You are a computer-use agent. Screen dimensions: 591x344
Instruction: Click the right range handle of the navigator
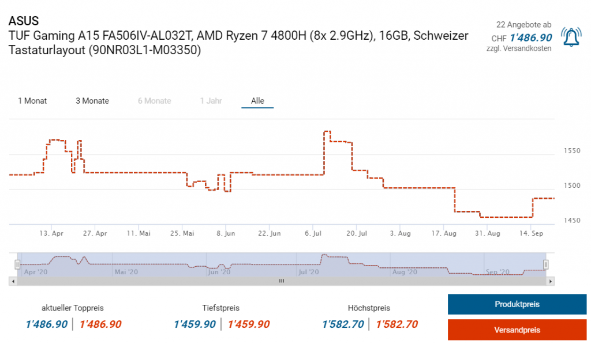(545, 264)
